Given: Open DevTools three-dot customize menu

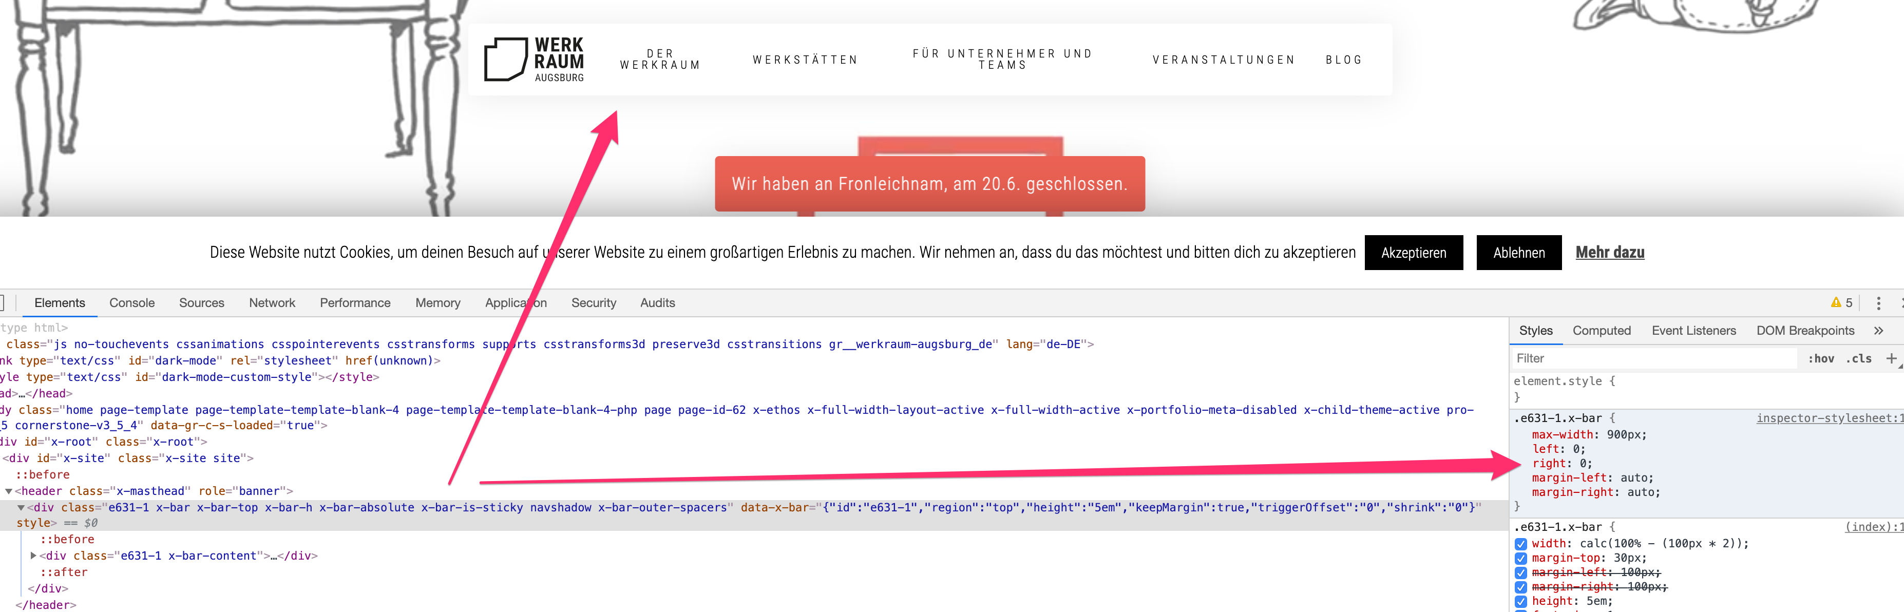Looking at the screenshot, I should [x=1878, y=303].
